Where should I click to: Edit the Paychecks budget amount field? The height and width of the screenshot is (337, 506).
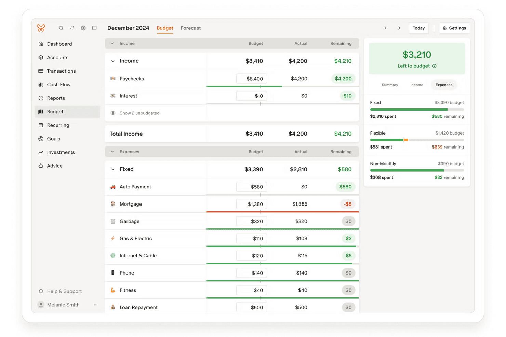[x=252, y=79]
